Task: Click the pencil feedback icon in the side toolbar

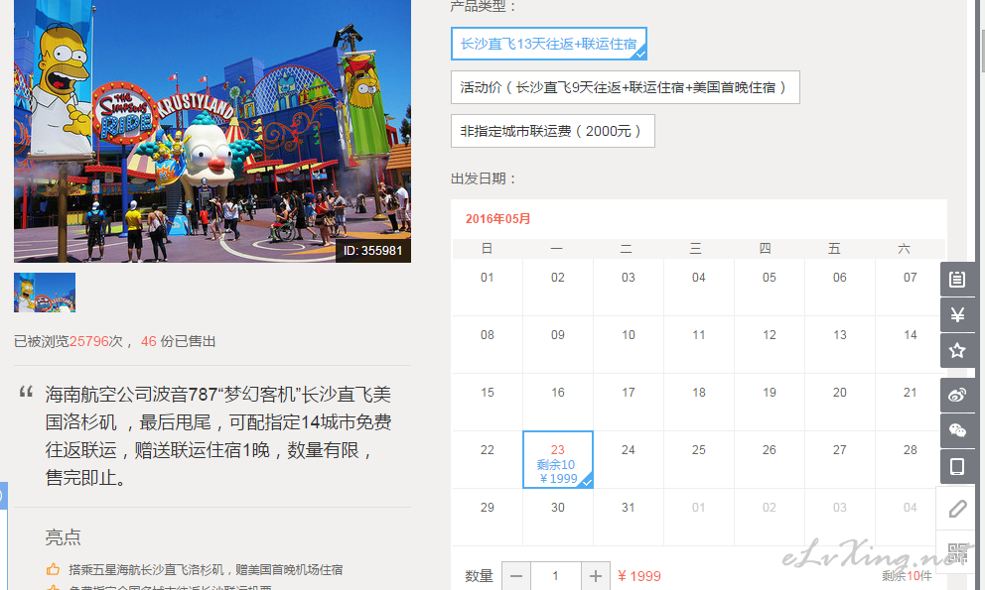Action: click(x=957, y=508)
